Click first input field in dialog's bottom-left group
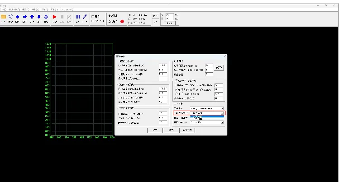 click(x=163, y=114)
